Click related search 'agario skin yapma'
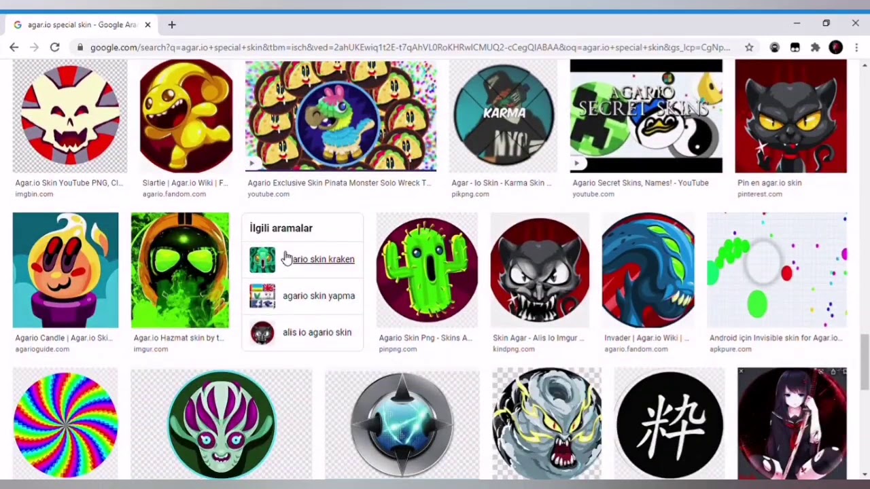The height and width of the screenshot is (489, 870). pyautogui.click(x=319, y=296)
